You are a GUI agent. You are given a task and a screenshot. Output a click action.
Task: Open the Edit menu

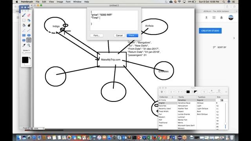[x=44, y=2]
